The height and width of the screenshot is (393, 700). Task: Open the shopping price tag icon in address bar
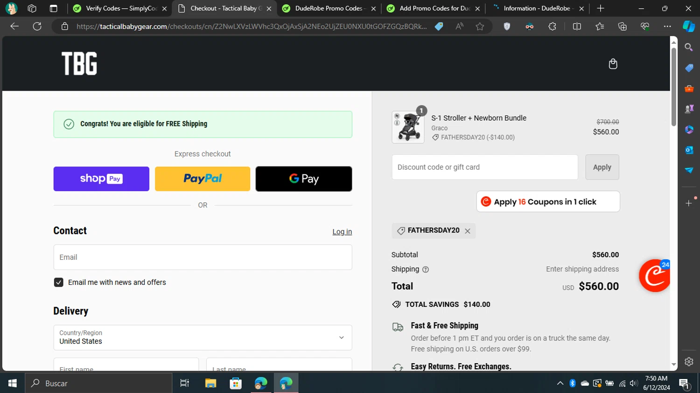pos(439,27)
